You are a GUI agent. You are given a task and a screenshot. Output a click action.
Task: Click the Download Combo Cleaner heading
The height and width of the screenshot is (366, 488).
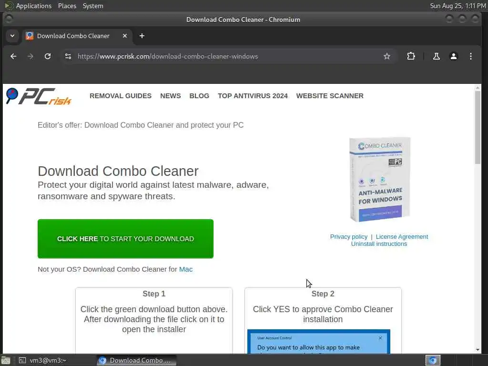[118, 171]
